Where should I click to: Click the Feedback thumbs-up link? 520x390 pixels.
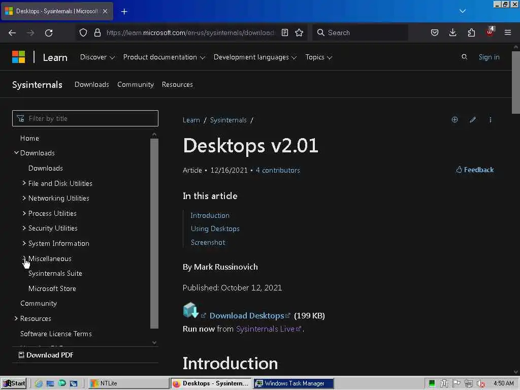475,170
